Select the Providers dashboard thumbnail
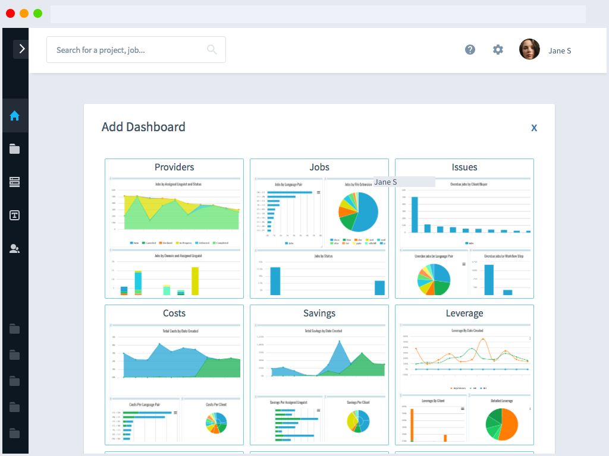The height and width of the screenshot is (456, 609). click(174, 229)
